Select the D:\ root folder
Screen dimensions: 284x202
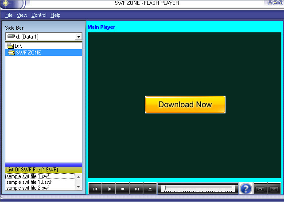[x=44, y=46]
